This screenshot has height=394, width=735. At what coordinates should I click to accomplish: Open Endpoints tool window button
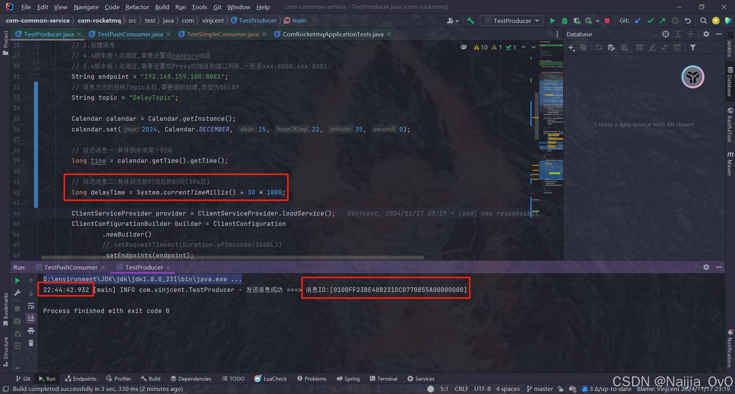[81, 379]
